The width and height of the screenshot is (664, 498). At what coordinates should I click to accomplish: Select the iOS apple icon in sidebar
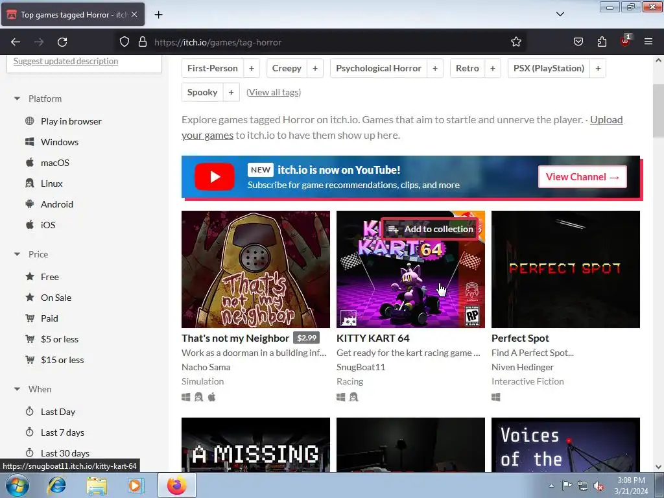click(x=30, y=225)
